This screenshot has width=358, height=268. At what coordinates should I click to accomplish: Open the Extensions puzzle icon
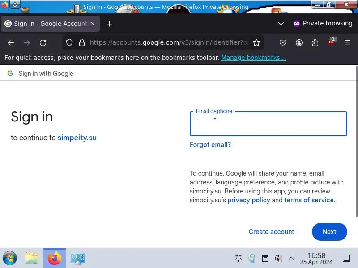point(315,42)
